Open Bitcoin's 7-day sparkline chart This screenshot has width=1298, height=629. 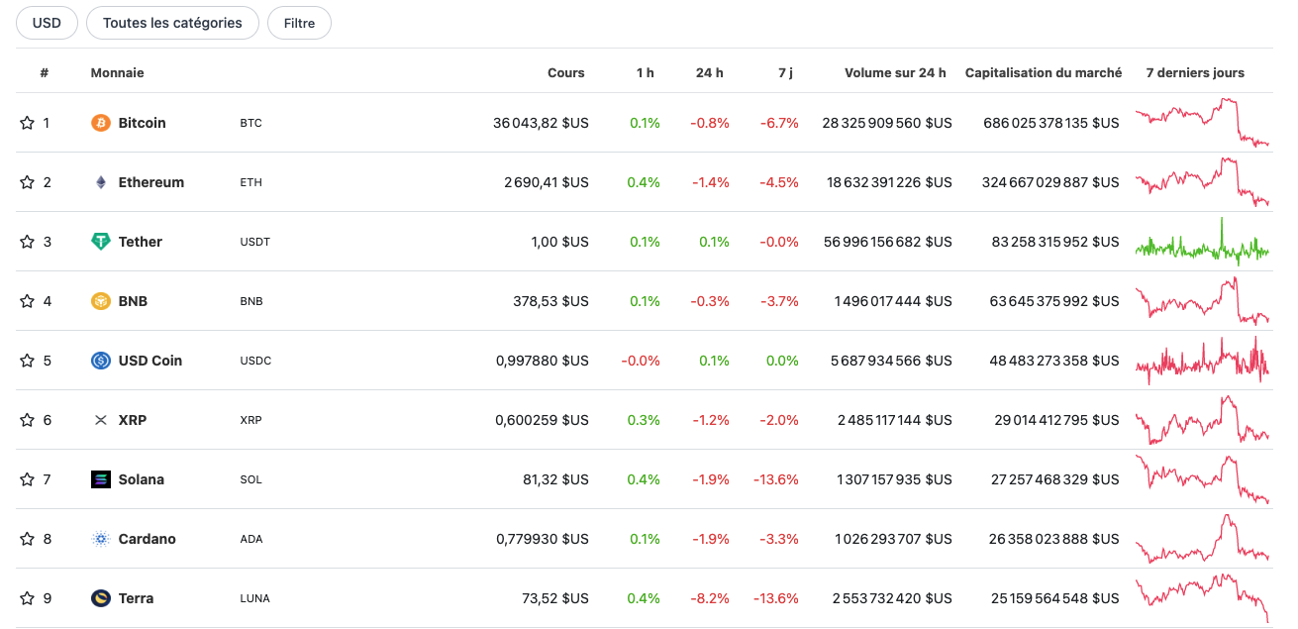point(1201,123)
